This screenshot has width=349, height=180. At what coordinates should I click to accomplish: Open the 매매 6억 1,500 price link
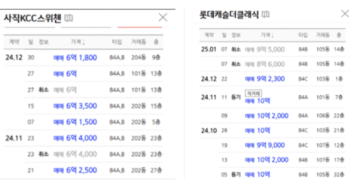tap(75, 122)
